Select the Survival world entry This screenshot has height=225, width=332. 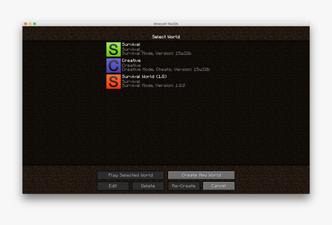[x=154, y=49]
